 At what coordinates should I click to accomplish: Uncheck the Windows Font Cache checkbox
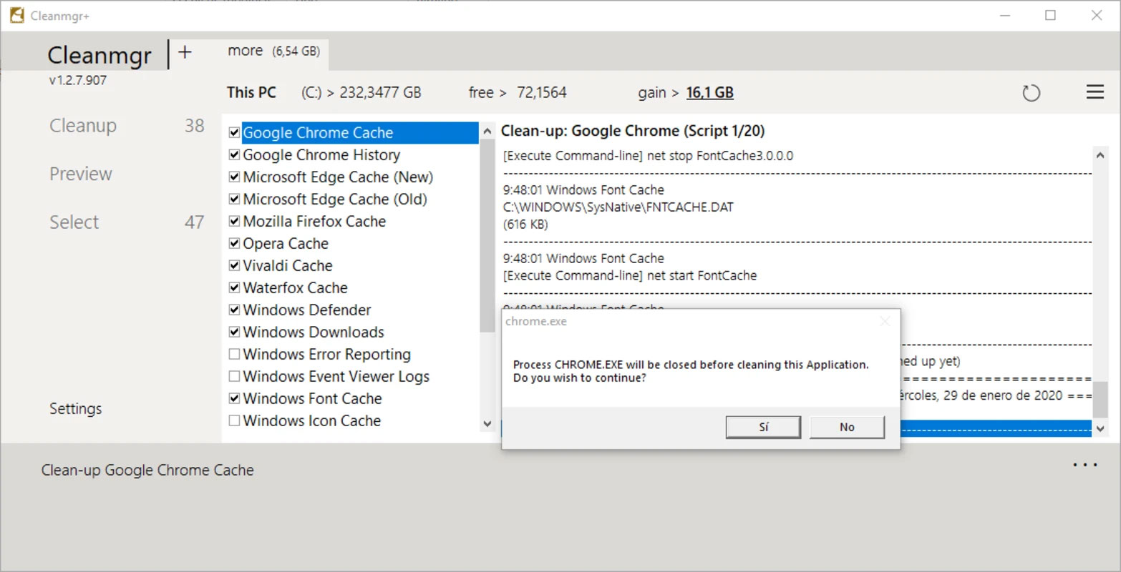tap(234, 399)
